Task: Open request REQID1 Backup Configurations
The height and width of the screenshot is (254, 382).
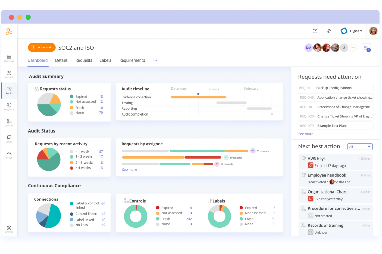Action: [x=336, y=88]
